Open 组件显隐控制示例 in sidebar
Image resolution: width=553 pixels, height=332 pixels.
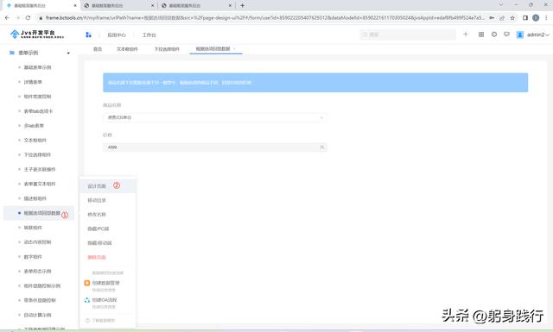click(42, 286)
